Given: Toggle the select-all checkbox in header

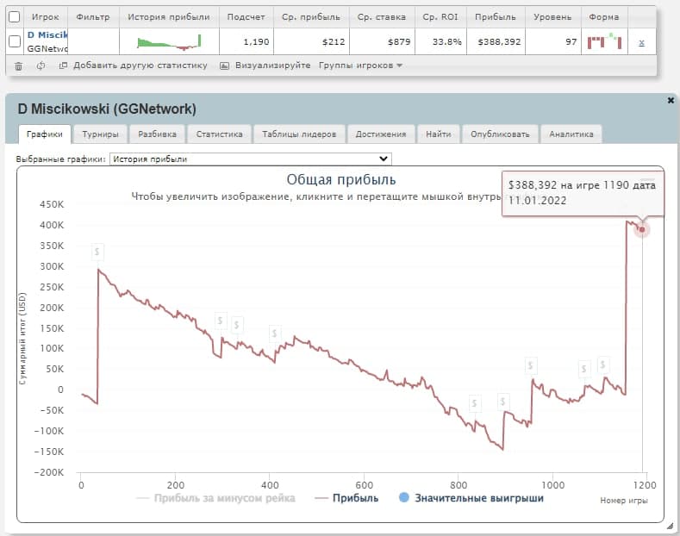Looking at the screenshot, I should (14, 17).
